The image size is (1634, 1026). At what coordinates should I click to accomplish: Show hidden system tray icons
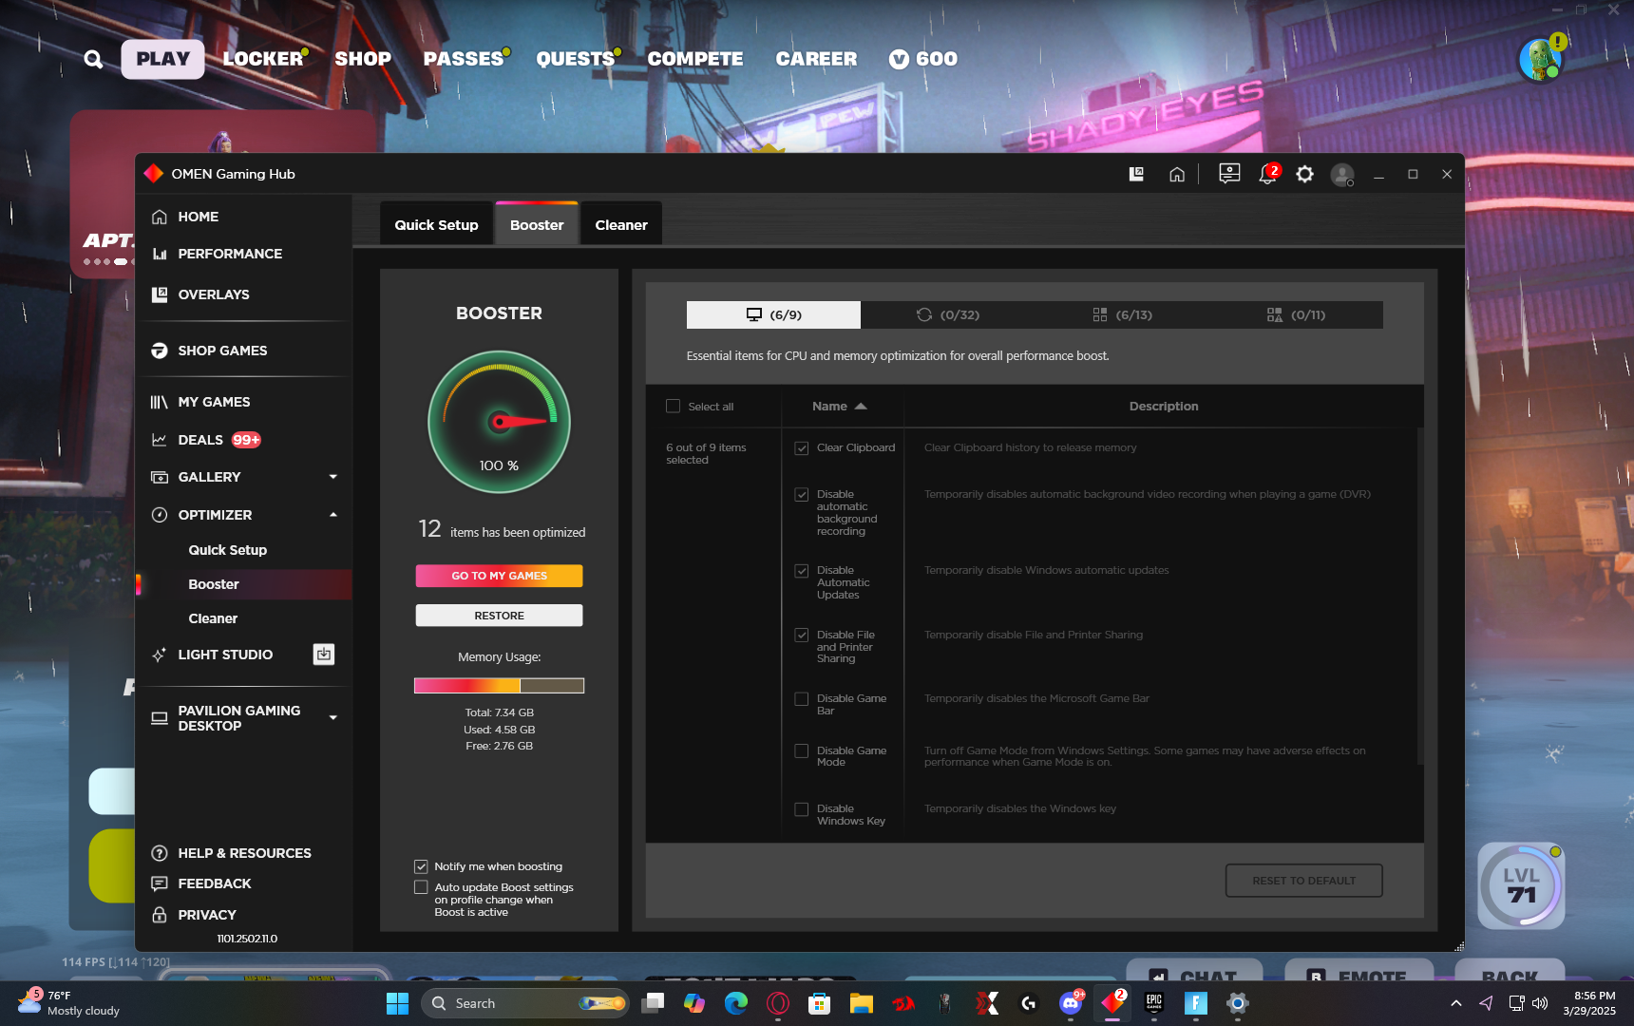click(x=1455, y=1003)
